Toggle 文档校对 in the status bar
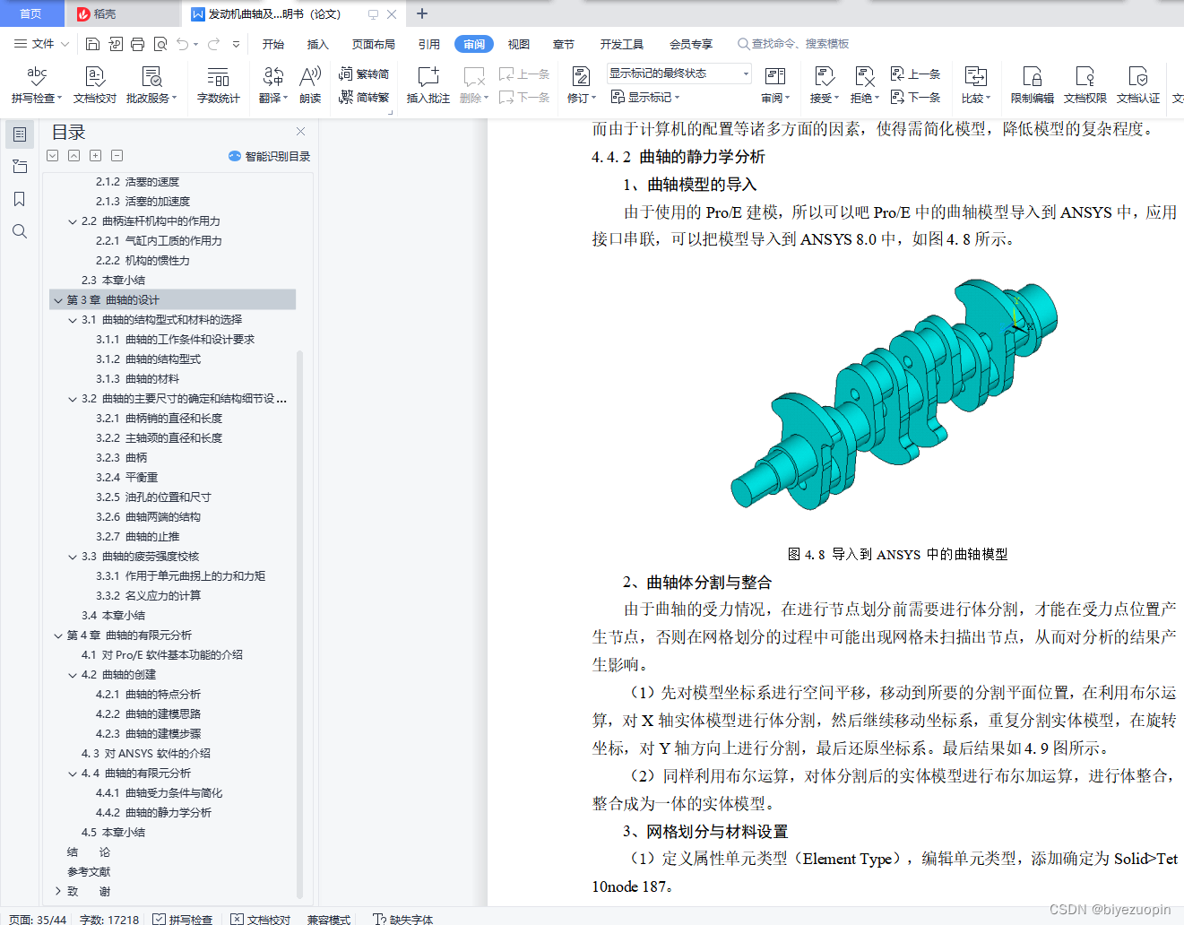Screen dimensions: 1184x925 point(261,919)
